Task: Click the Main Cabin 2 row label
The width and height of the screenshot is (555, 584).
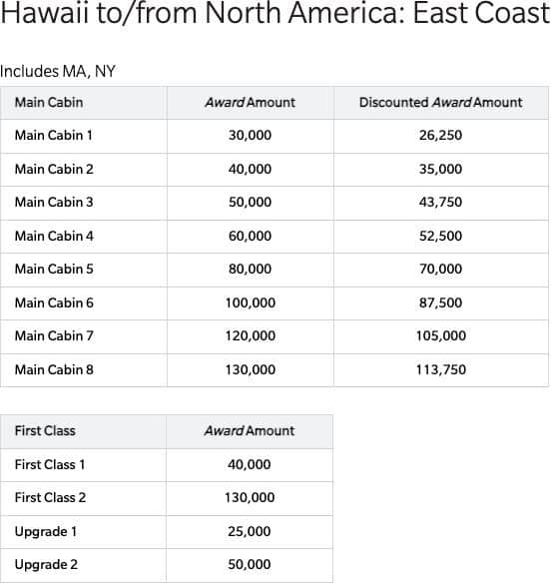Action: click(54, 169)
